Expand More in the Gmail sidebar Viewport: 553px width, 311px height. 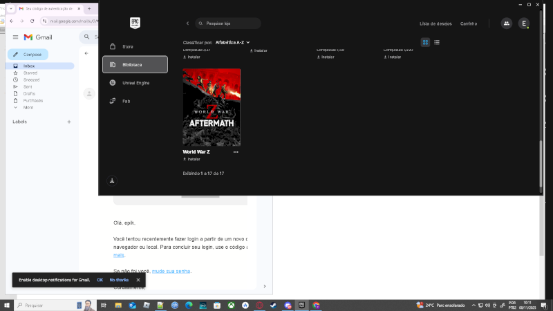click(x=28, y=107)
